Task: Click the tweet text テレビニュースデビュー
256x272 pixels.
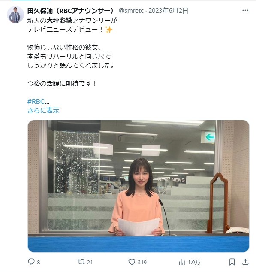Action: [63, 30]
